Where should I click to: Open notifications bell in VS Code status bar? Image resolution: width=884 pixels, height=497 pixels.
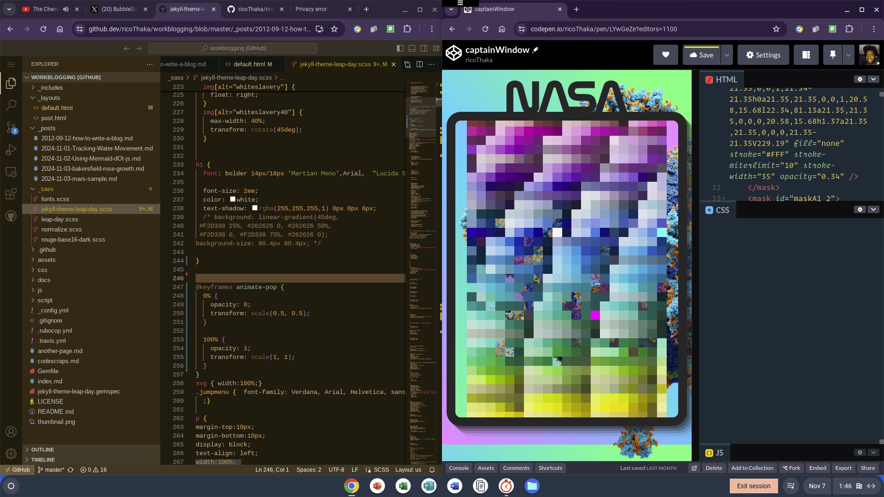[x=432, y=470]
